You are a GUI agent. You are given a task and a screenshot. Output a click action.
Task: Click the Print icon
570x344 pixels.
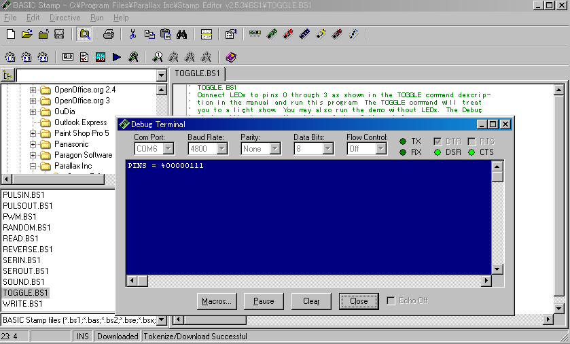click(108, 35)
